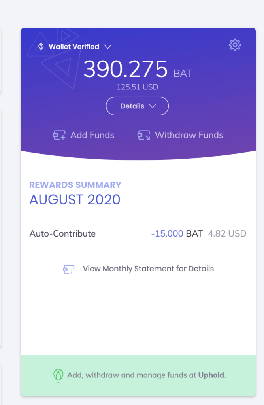Click the -15.000 BAT contribution amount
The width and height of the screenshot is (264, 405).
tap(177, 233)
